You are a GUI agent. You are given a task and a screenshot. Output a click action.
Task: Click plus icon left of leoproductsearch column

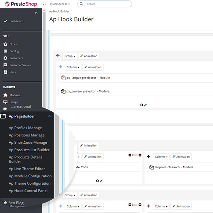140,155
